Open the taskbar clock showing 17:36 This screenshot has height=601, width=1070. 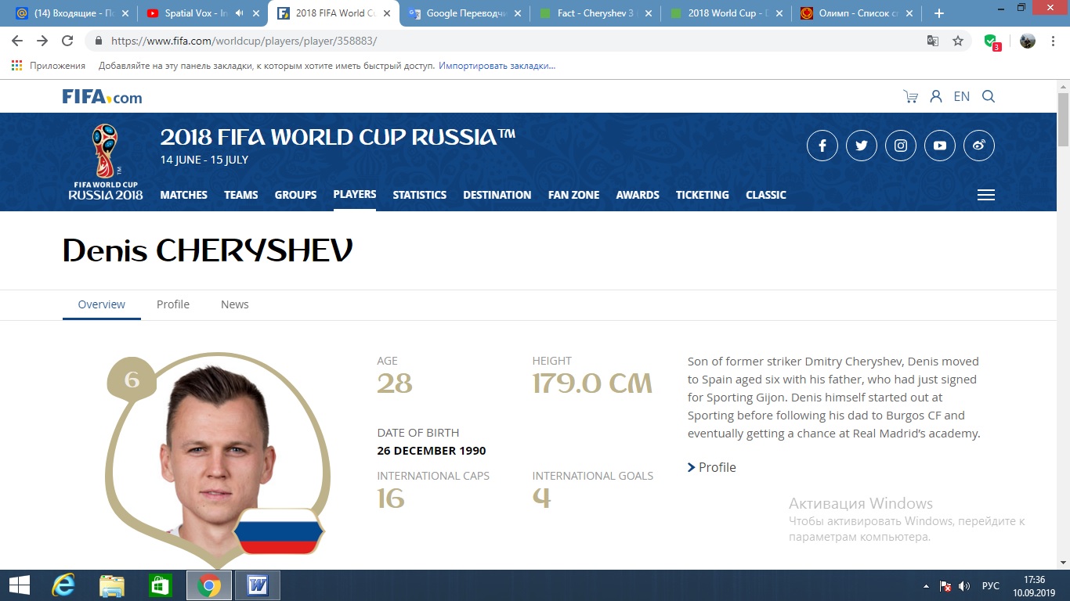(x=1035, y=585)
